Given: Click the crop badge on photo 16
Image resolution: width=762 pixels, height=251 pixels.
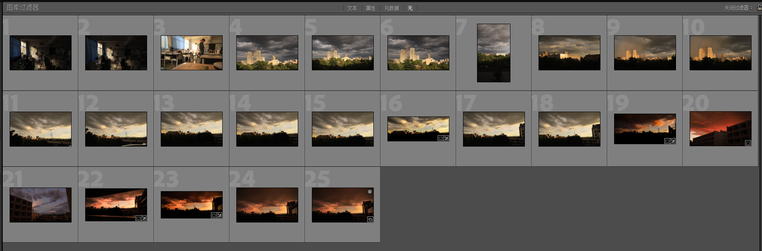Looking at the screenshot, I should [x=440, y=138].
